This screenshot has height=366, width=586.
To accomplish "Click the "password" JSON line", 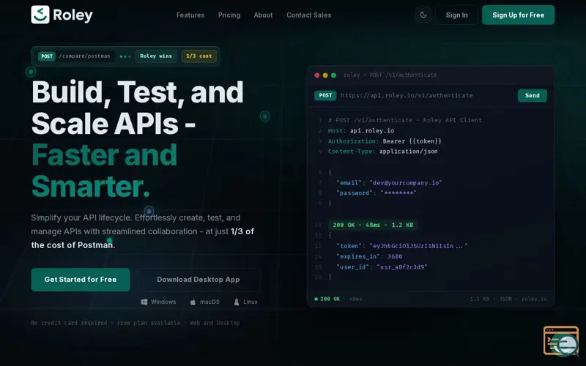I will pos(376,193).
